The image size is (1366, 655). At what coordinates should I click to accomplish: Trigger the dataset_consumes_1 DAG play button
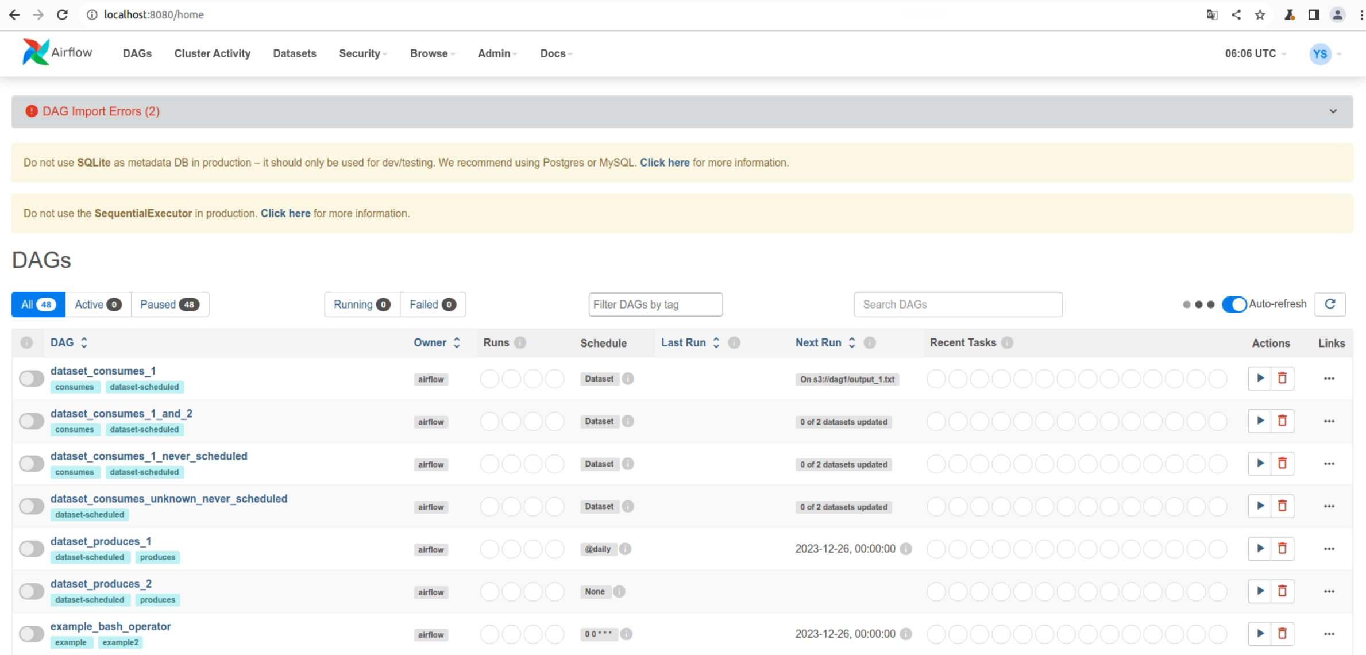pos(1260,378)
